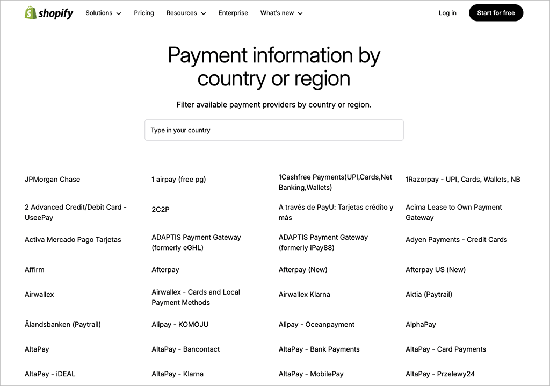Go to the Enterprise page
The width and height of the screenshot is (550, 386).
233,13
